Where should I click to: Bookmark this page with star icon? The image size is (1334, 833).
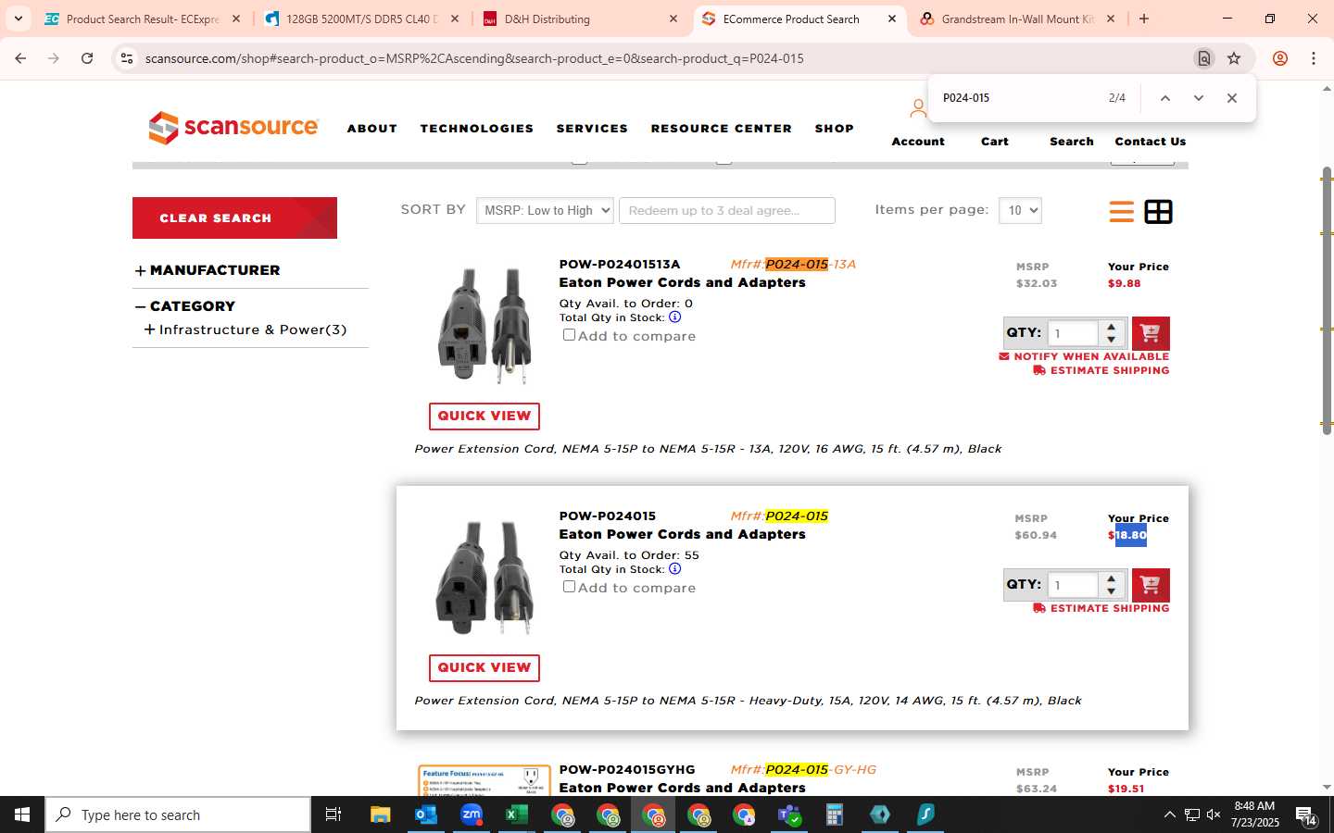[x=1234, y=58]
